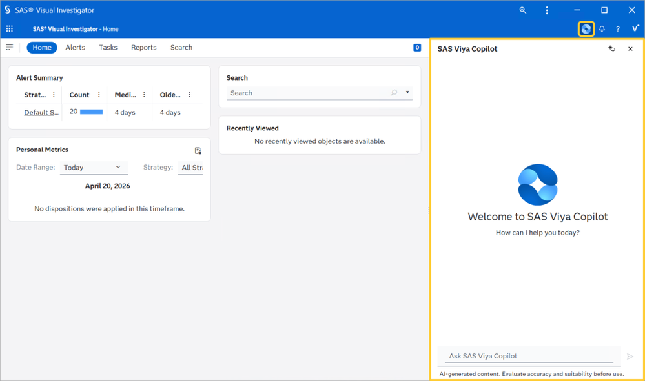Click the blue count bar for 20
The image size is (645, 381).
coord(91,112)
